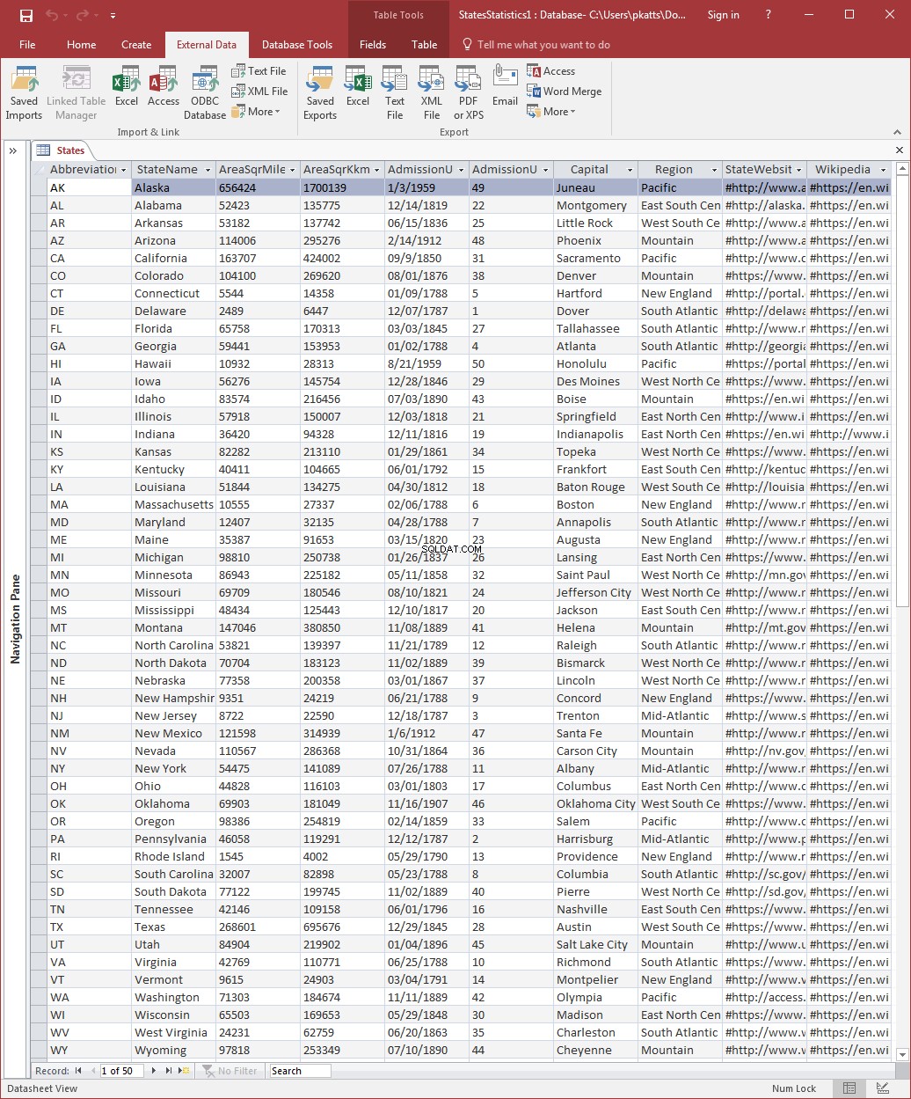Open the Help question mark
Image resolution: width=911 pixels, height=1099 pixels.
(x=769, y=15)
